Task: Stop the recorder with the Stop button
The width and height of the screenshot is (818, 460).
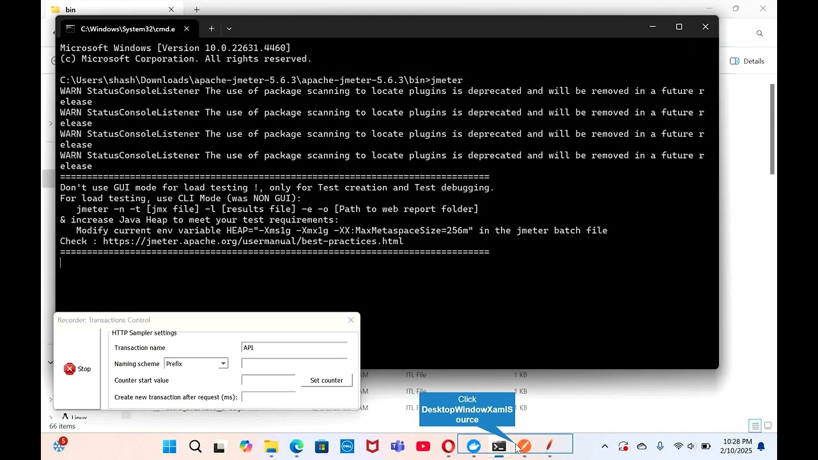Action: coord(78,369)
